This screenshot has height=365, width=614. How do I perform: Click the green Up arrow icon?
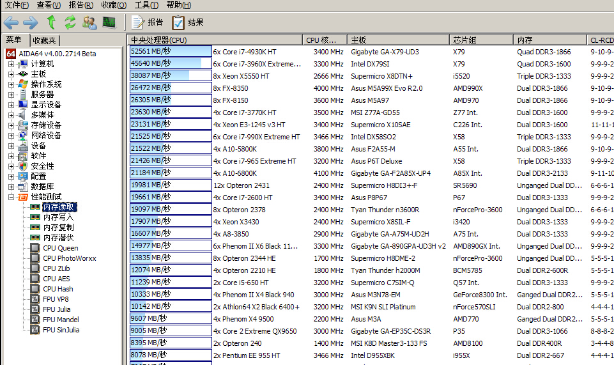[51, 22]
